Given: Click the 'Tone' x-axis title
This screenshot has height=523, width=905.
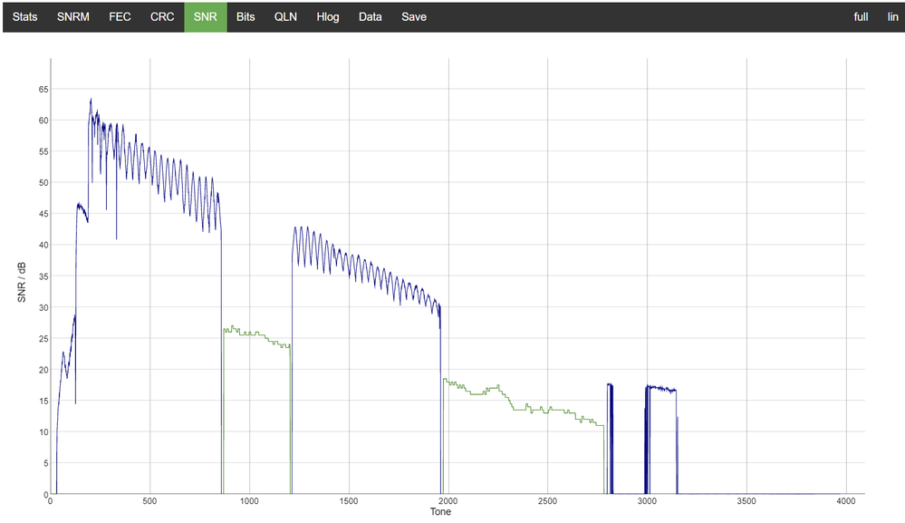Looking at the screenshot, I should [x=442, y=512].
